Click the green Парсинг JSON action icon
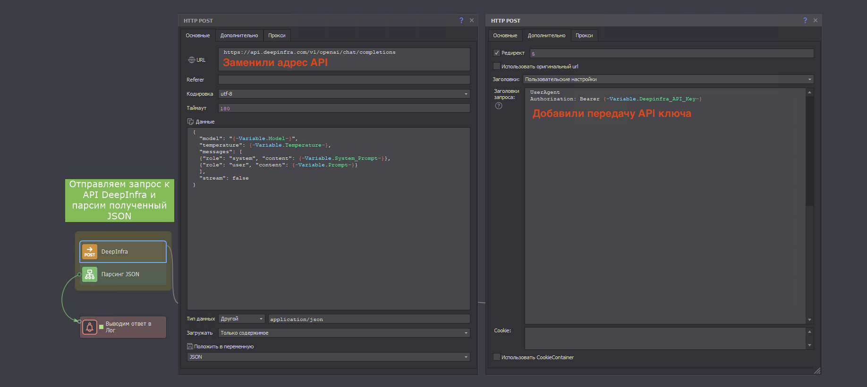The height and width of the screenshot is (387, 867). pos(89,274)
